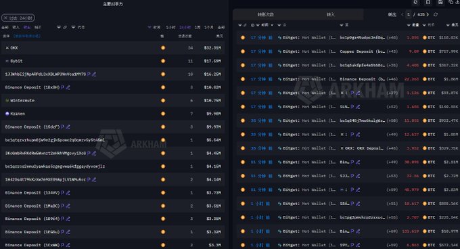Image resolution: width=460 pixels, height=249 pixels.
Task: Click the edit pencil beside Binance Deposit (1CxWW)
Action: (68, 245)
